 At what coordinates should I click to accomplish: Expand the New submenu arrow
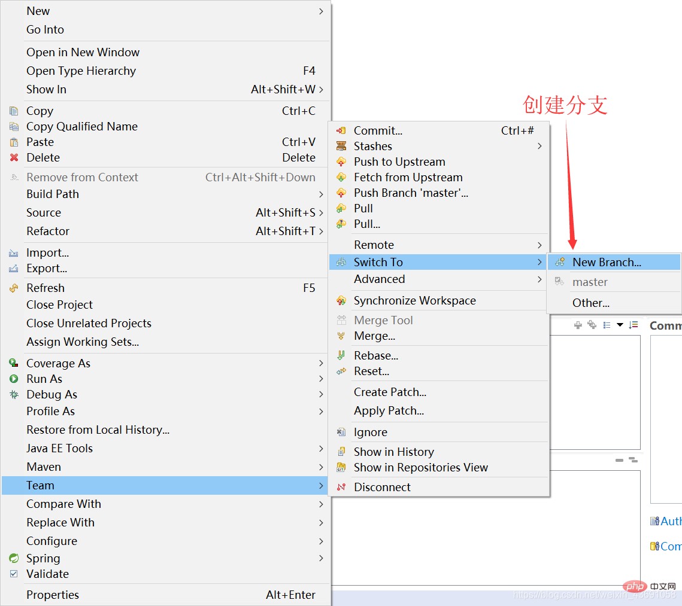321,11
